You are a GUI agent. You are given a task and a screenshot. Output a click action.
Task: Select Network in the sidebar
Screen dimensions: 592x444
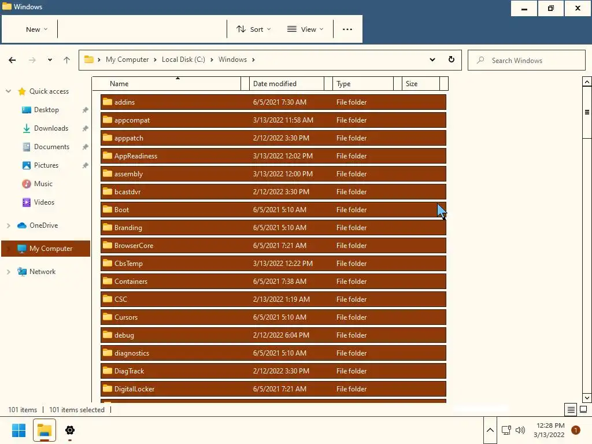pyautogui.click(x=42, y=272)
